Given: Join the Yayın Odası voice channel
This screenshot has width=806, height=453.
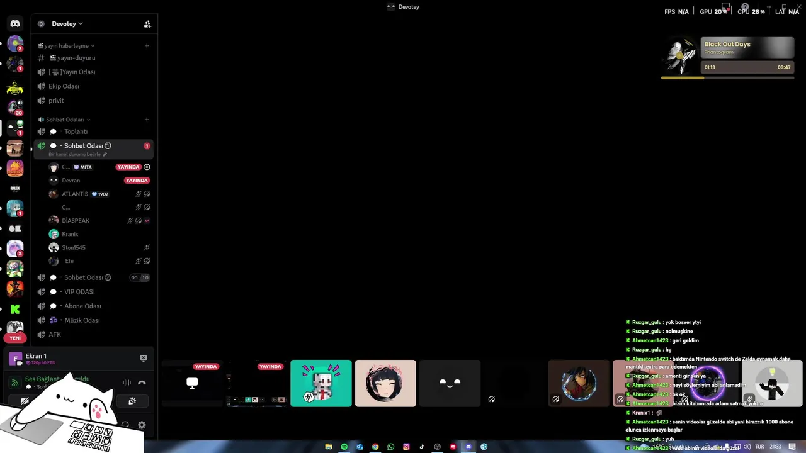Looking at the screenshot, I should point(93,72).
